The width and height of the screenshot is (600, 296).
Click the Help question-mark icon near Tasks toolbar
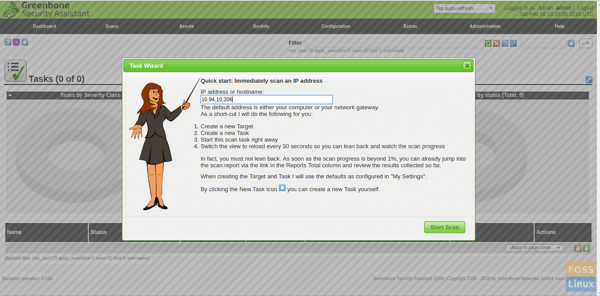pos(8,42)
